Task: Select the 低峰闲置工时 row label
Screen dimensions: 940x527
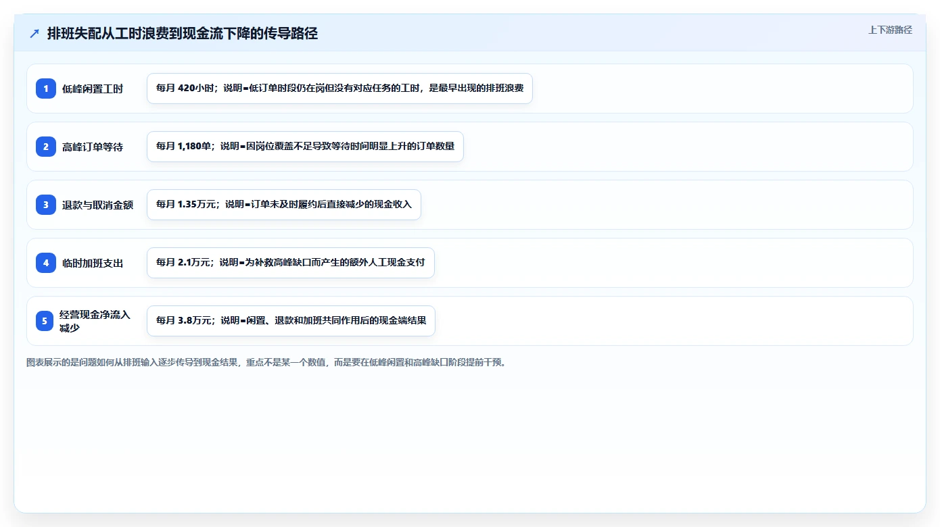Action: [93, 89]
